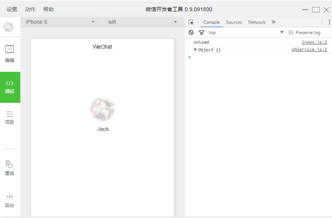Open the WAService.js:2 source link
The height and width of the screenshot is (218, 332).
pos(309,50)
